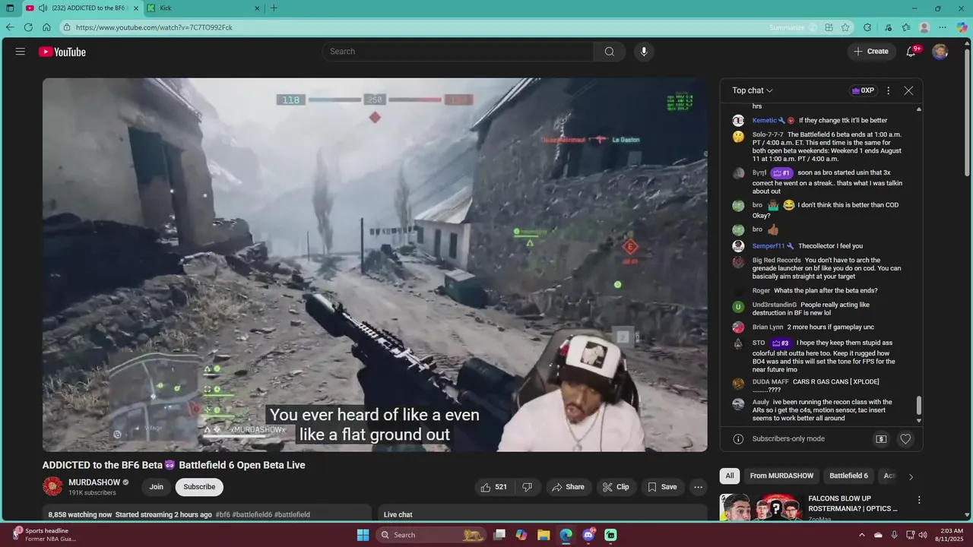Open the Edge profile icon
Image resolution: width=973 pixels, height=547 pixels.
coord(924,27)
